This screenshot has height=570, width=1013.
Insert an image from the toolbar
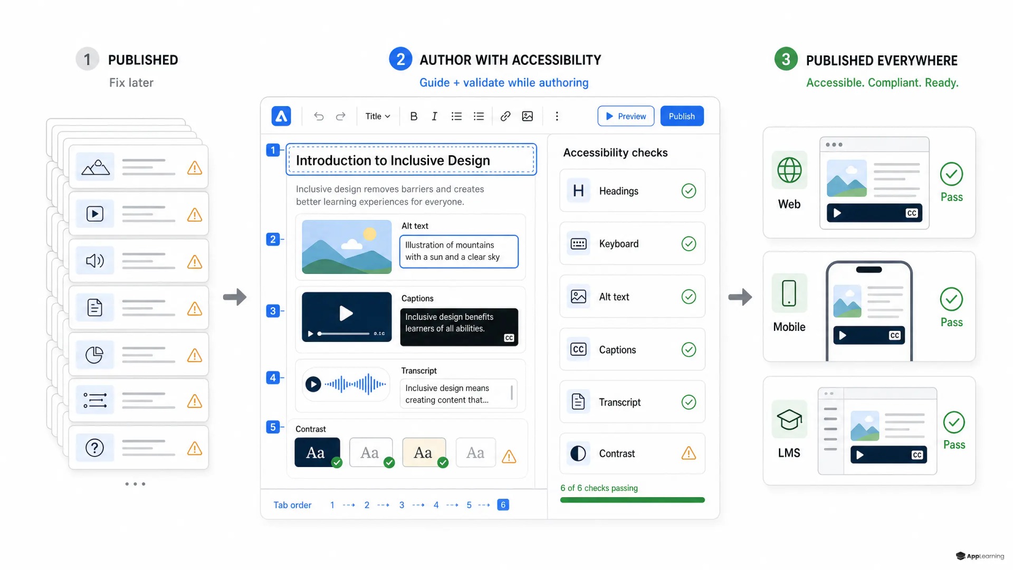click(527, 116)
